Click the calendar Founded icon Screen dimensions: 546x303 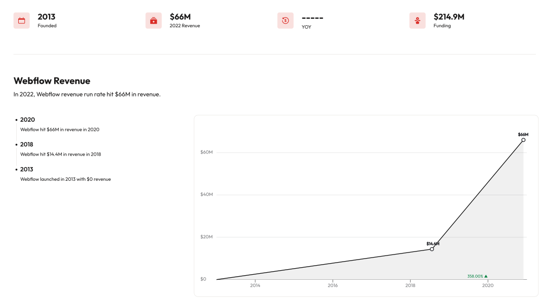22,21
